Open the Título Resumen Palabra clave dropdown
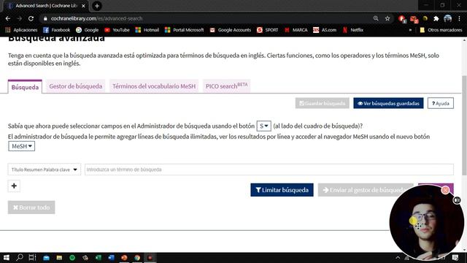467x263 pixels. [x=45, y=169]
